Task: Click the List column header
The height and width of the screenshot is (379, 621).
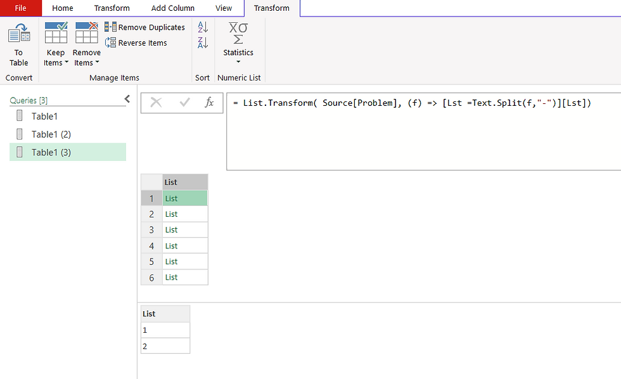Action: [x=185, y=182]
